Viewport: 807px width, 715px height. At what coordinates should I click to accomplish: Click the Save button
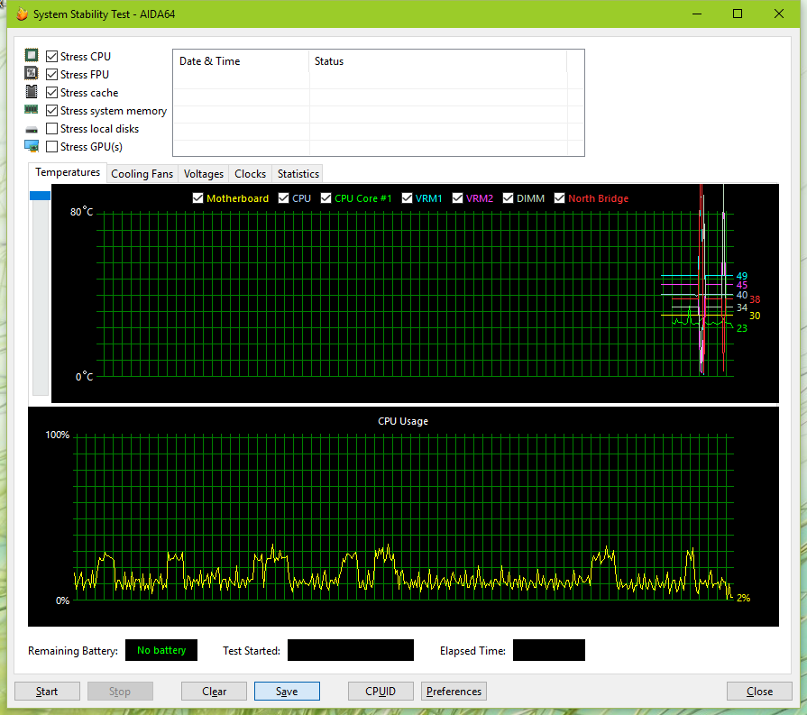tap(287, 692)
